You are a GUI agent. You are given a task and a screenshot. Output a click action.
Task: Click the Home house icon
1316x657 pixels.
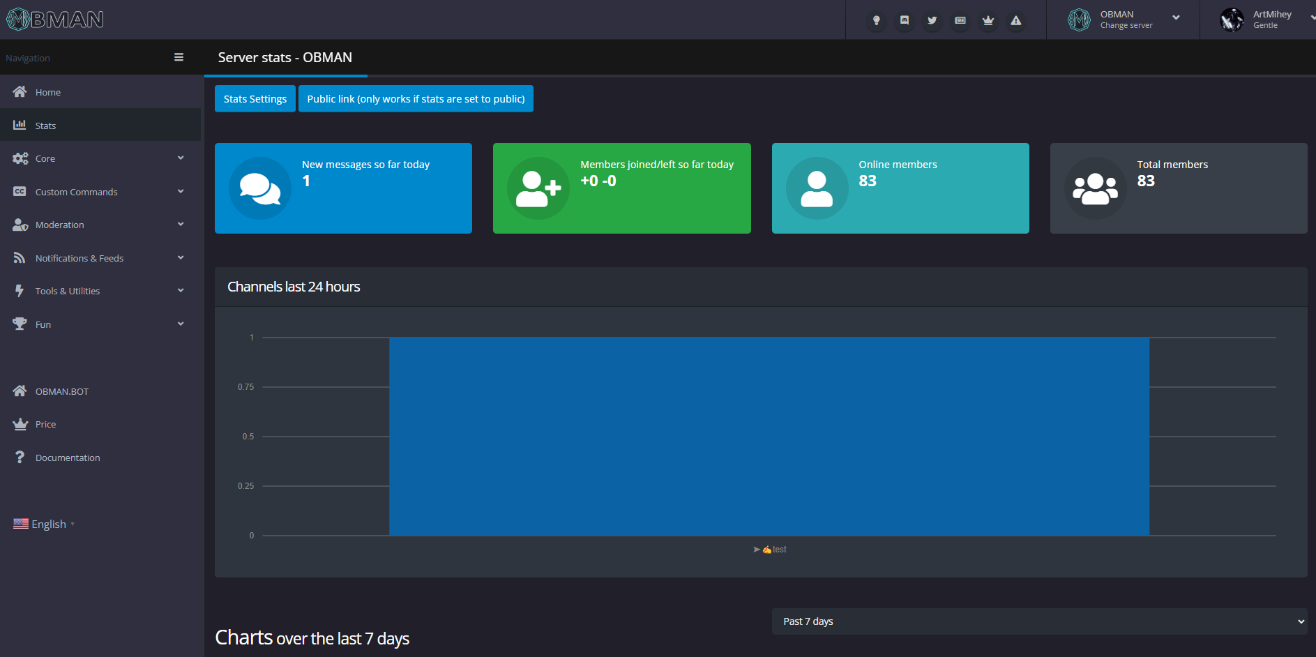(20, 91)
